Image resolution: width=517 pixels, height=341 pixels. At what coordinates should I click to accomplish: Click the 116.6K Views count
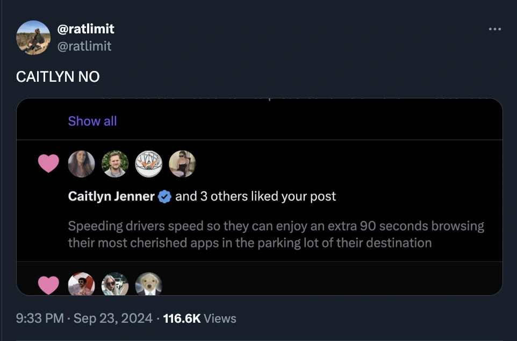pos(199,318)
